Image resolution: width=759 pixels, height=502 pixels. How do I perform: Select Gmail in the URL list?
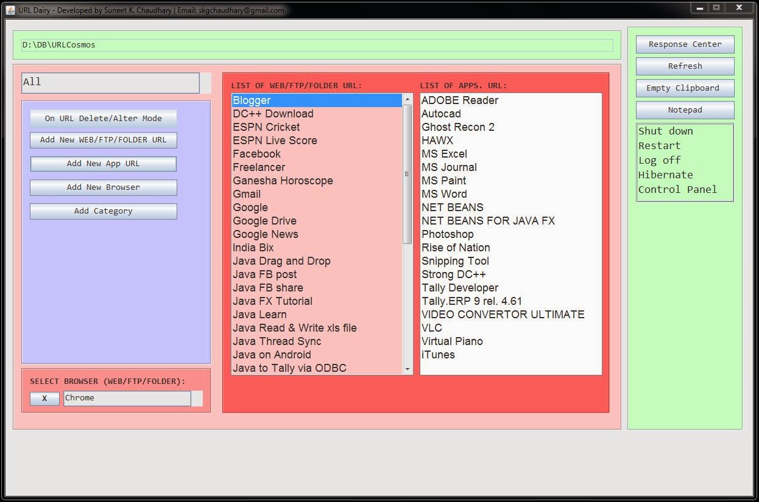317,194
